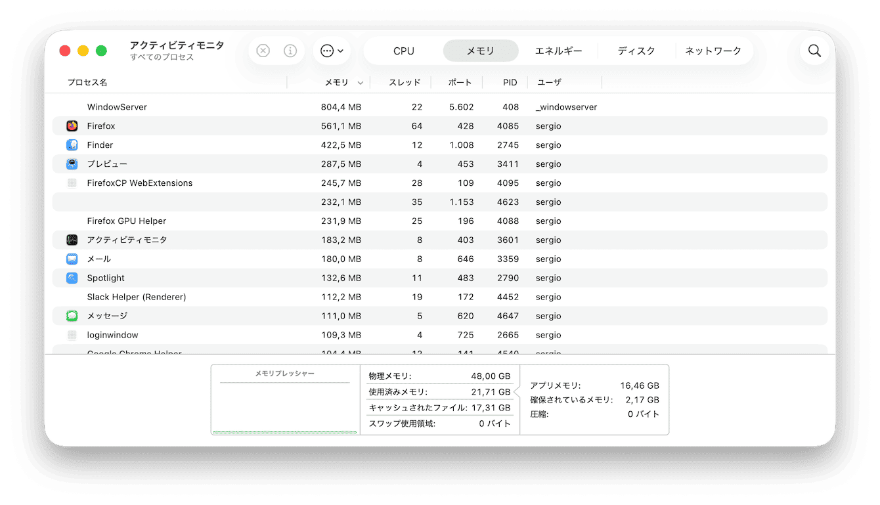
Task: Click the search magnifier icon
Action: pyautogui.click(x=814, y=51)
